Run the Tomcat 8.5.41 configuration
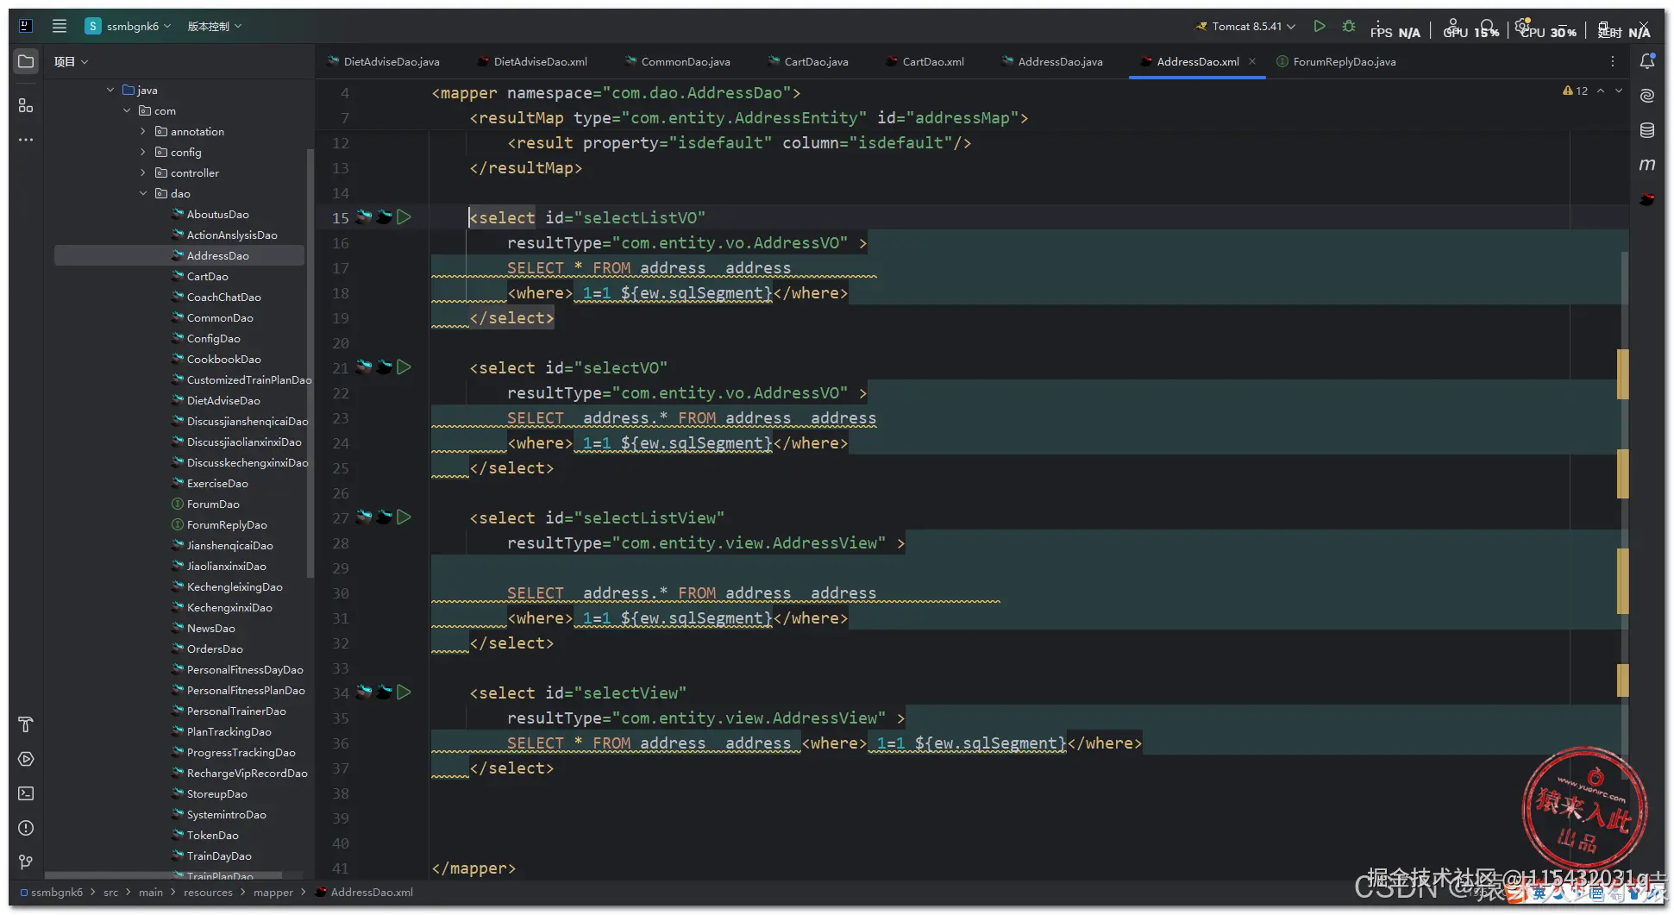Screen dimensions: 1674x915 coord(1320,26)
